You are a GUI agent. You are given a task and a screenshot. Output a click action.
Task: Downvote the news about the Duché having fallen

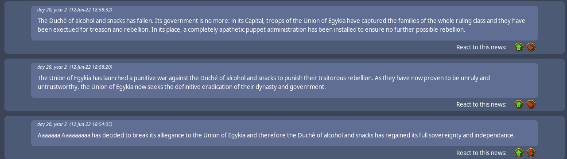coord(531,47)
